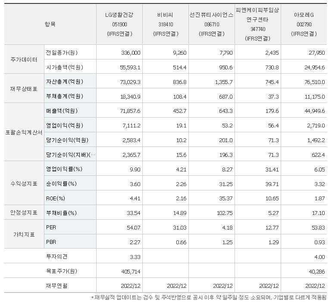
Task: Select net income value 201.0
Action: [226, 140]
